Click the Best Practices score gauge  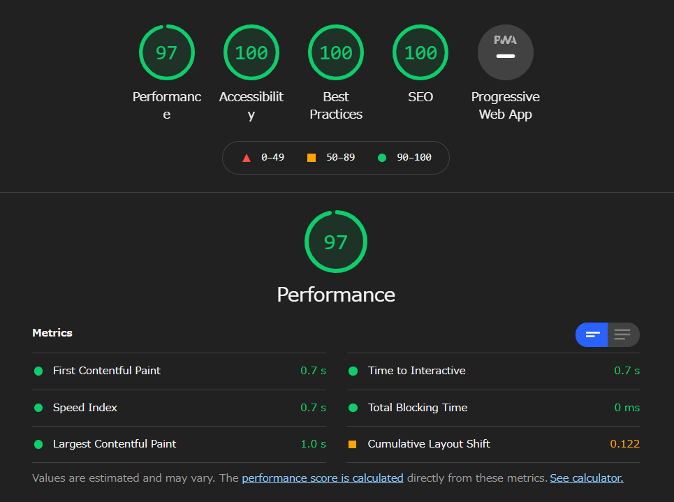point(336,52)
